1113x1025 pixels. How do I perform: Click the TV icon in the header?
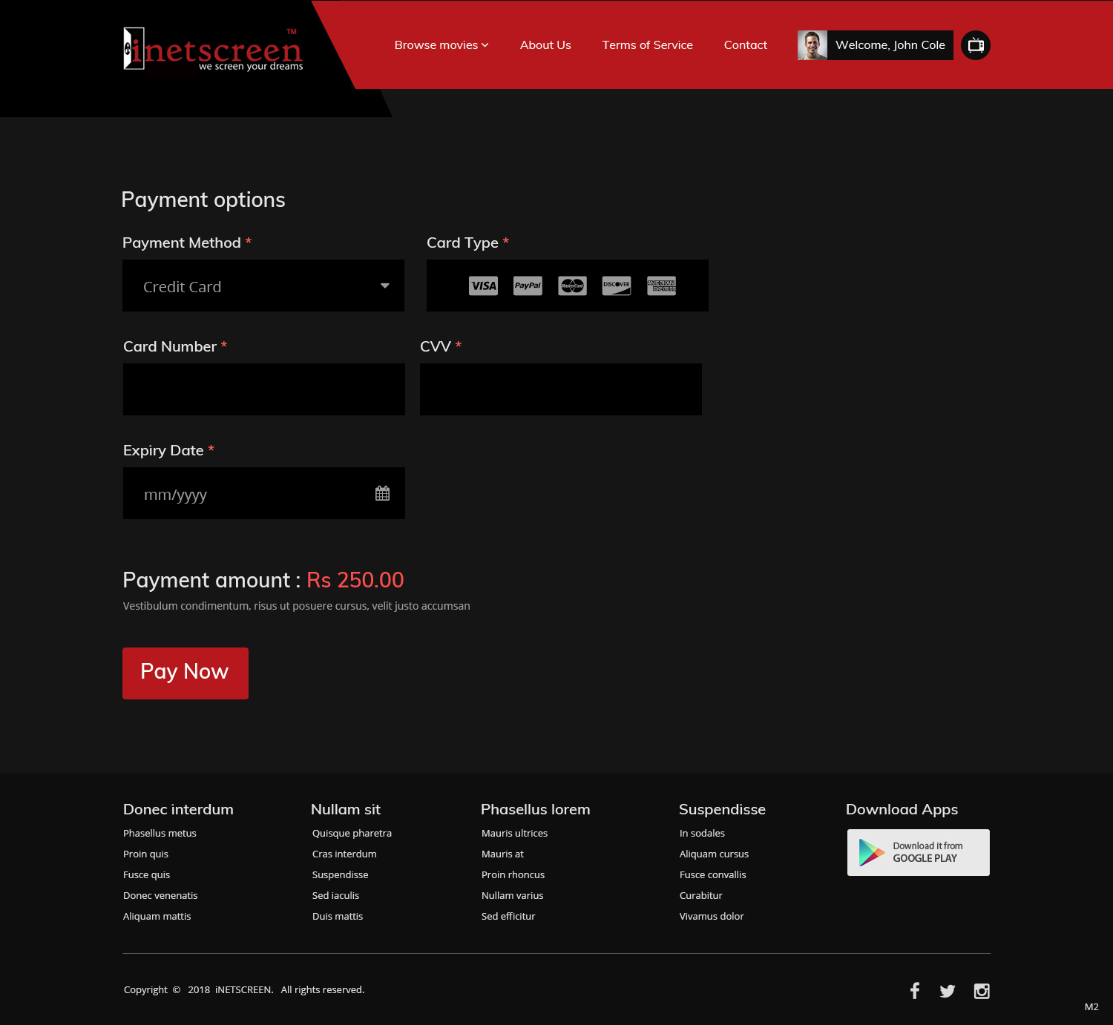click(975, 45)
